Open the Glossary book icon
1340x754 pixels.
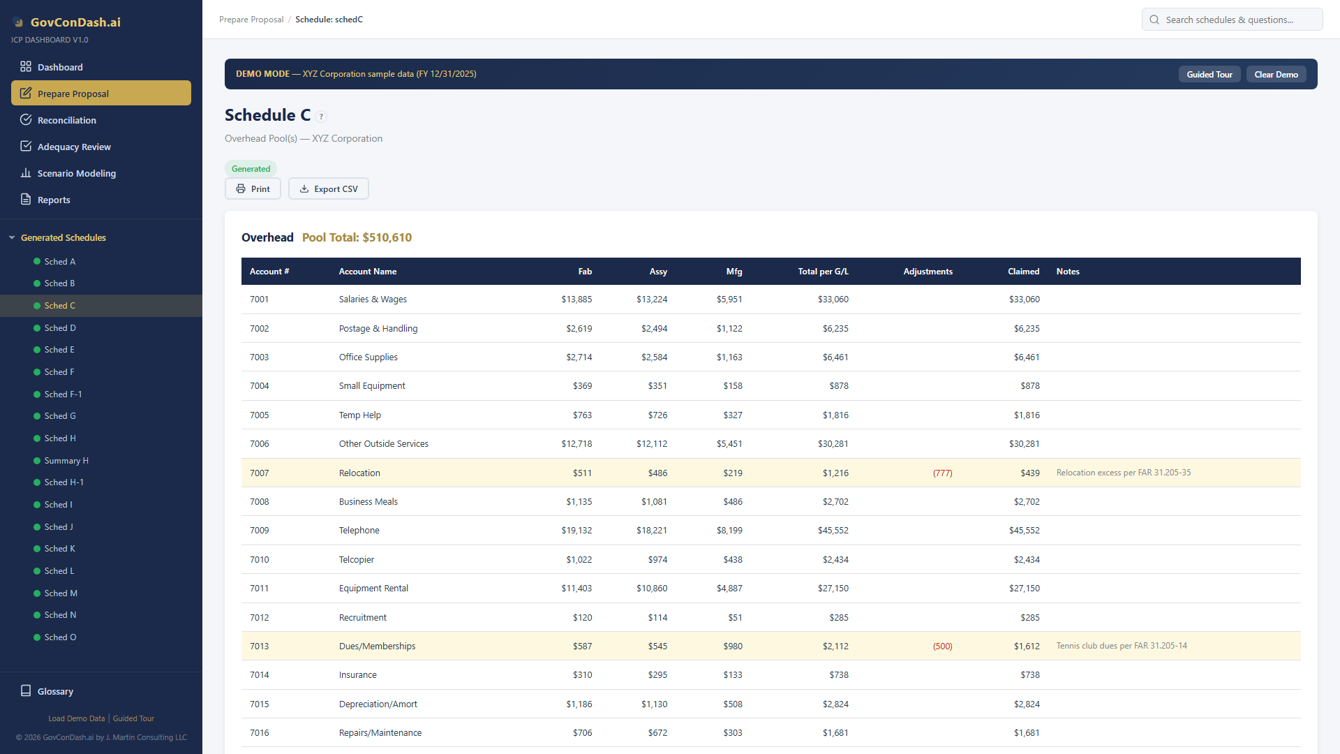pyautogui.click(x=26, y=691)
